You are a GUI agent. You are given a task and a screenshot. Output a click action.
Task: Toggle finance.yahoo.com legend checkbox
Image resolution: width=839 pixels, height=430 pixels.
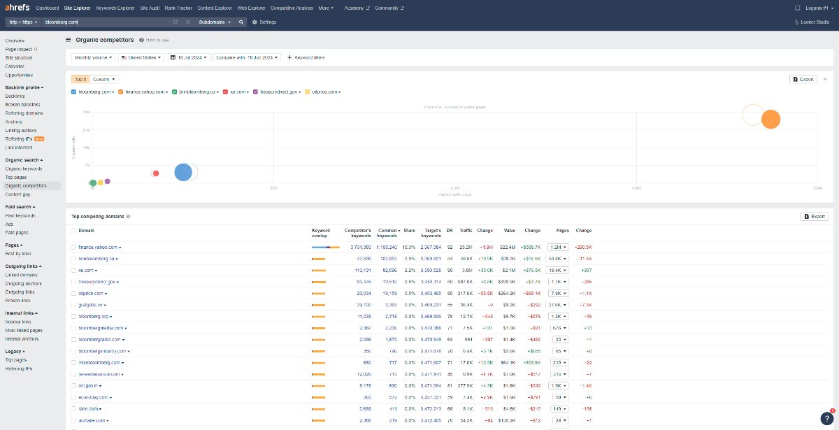click(121, 92)
